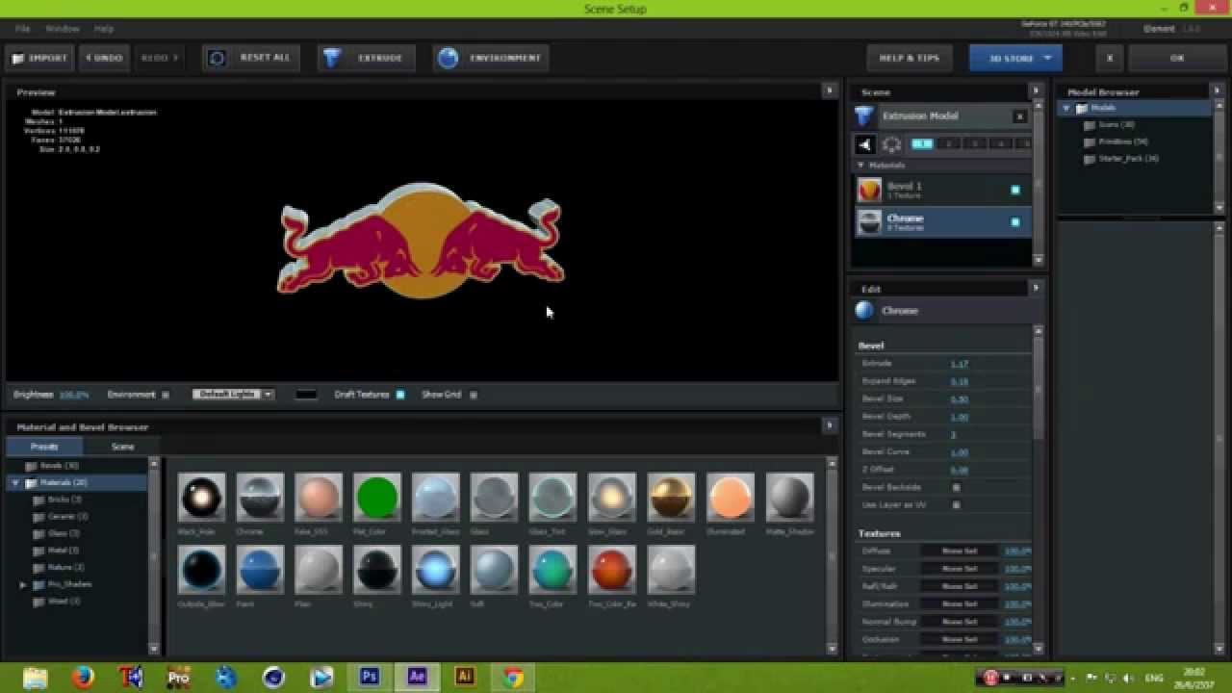Pick the green Flat_Color material preset
Image resolution: width=1232 pixels, height=693 pixels.
point(377,497)
